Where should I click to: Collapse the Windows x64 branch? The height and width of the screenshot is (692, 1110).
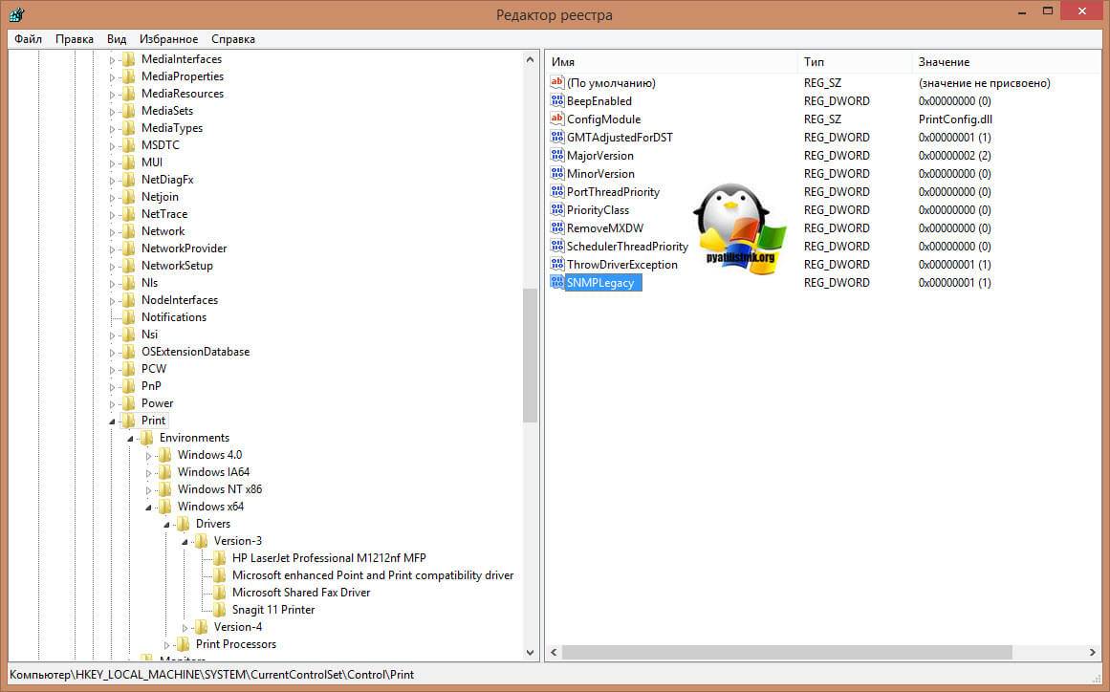click(x=148, y=508)
